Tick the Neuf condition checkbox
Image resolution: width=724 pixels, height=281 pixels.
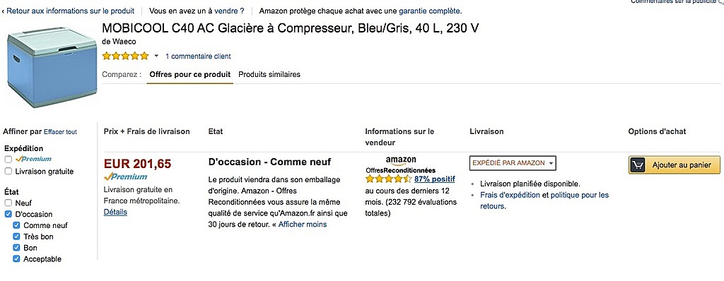pyautogui.click(x=8, y=203)
